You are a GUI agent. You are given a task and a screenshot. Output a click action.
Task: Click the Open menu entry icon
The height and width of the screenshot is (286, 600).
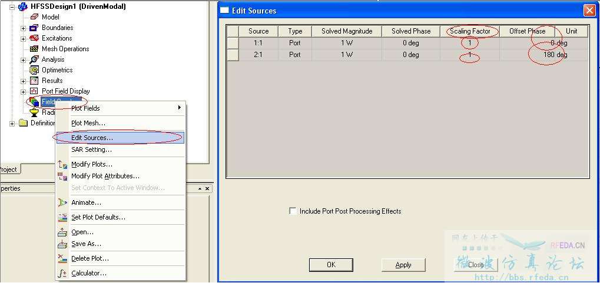[62, 232]
